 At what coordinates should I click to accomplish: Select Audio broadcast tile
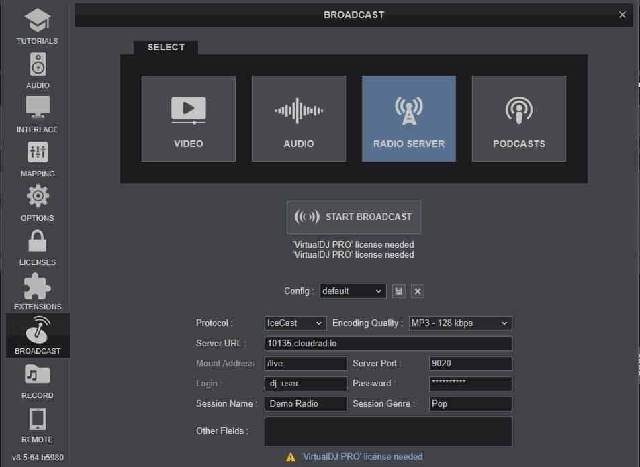[299, 119]
